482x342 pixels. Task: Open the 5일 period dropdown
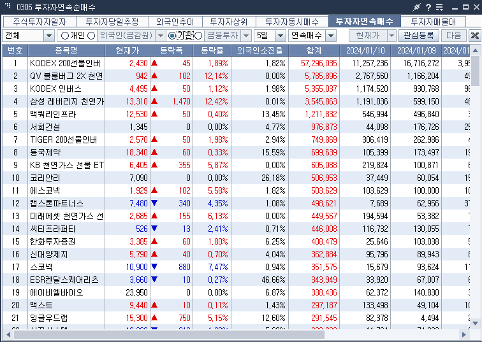280,36
